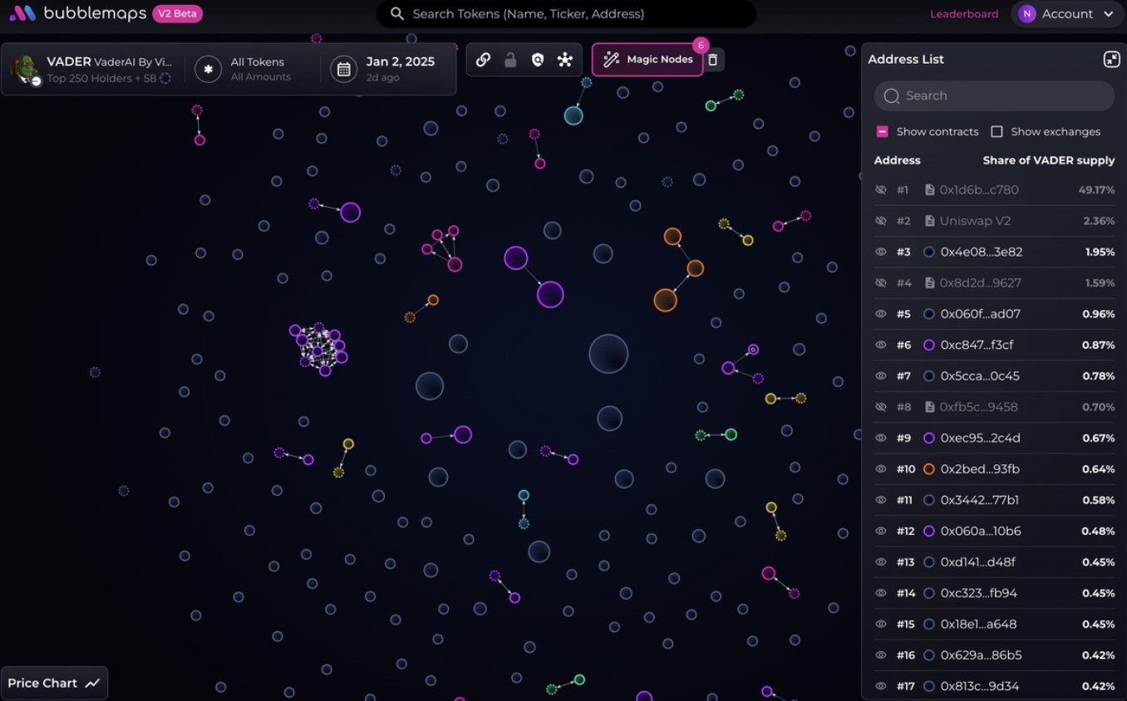Image resolution: width=1127 pixels, height=701 pixels.
Task: Click the Bubblemaps logo
Action: pos(22,14)
